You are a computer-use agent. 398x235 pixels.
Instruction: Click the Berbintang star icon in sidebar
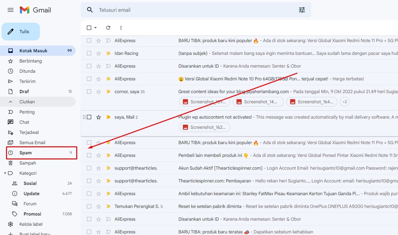tap(11, 61)
